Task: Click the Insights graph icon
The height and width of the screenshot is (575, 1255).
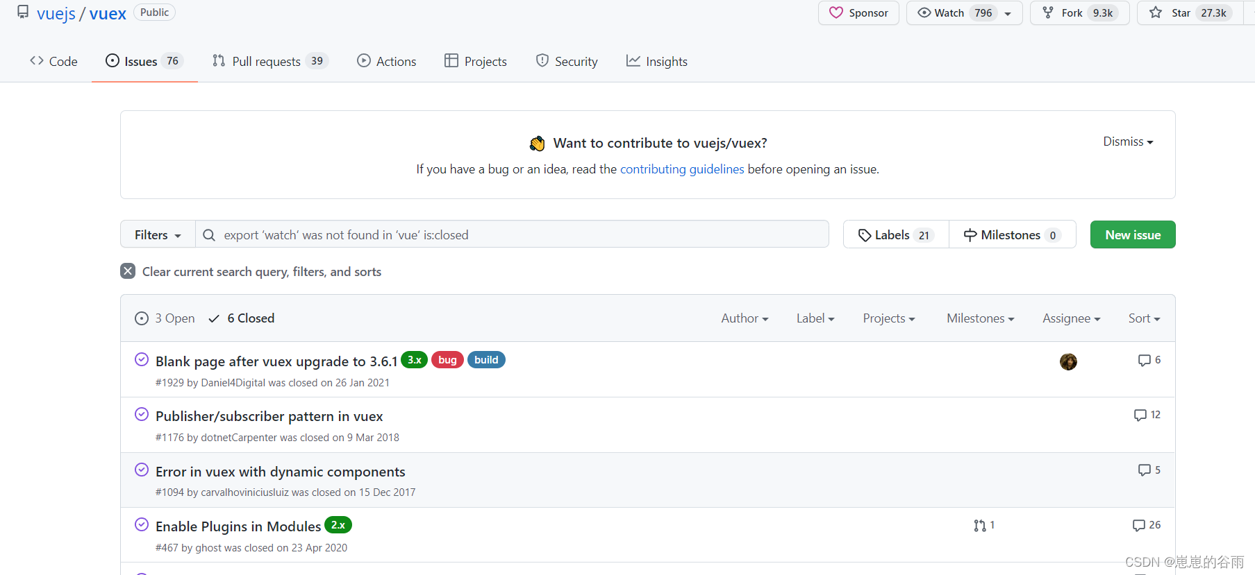Action: click(x=633, y=61)
